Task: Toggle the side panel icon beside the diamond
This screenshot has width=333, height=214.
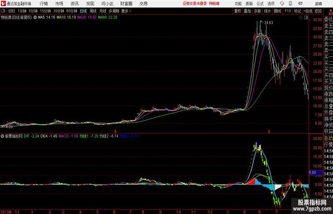Action: pos(306,18)
